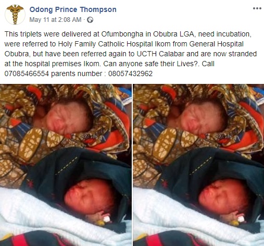Open the left photo of the triplets
Viewport: 264px width, 246px height.
tap(66, 165)
